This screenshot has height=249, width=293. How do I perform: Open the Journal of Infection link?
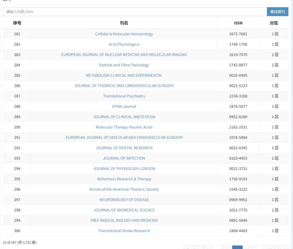(x=124, y=158)
